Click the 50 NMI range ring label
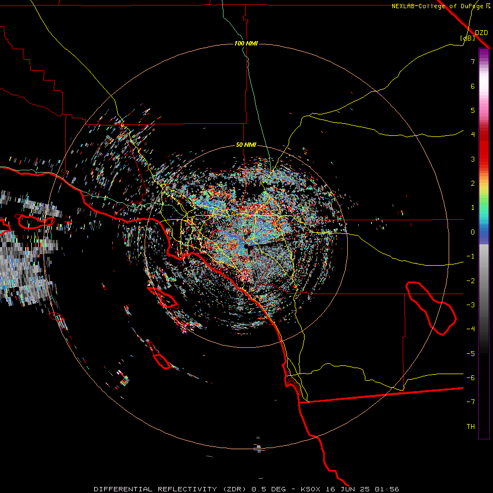 (x=246, y=145)
